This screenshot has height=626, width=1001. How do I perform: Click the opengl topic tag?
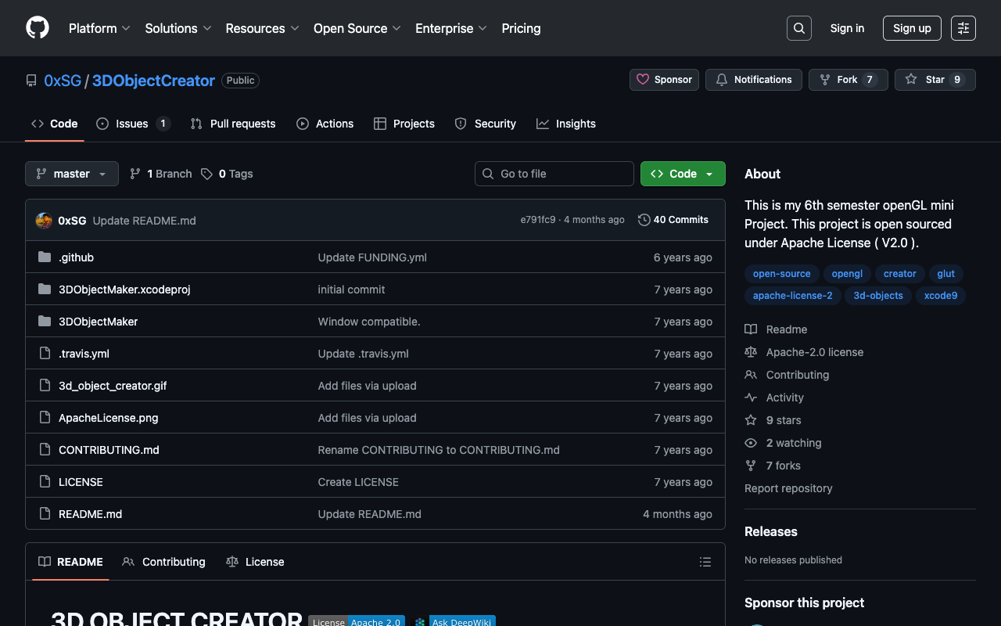847,274
